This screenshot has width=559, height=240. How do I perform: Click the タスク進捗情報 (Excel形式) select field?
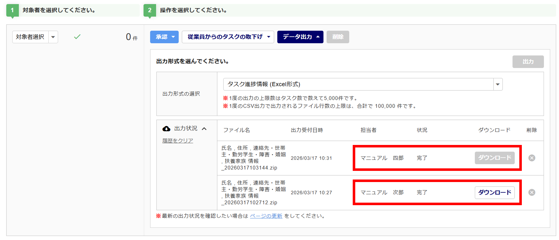(x=358, y=84)
